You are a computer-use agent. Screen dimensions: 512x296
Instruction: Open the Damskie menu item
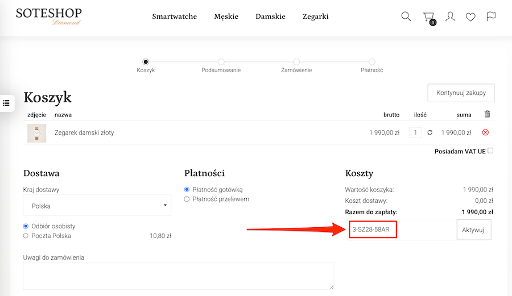pos(270,16)
